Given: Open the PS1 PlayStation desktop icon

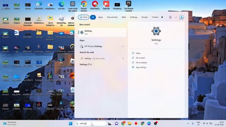Looking at the screenshot, I should (x=39, y=105).
